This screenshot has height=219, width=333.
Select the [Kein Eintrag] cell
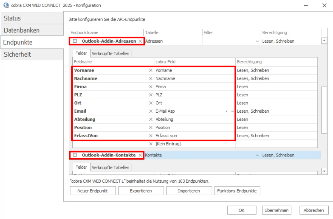[x=195, y=144]
